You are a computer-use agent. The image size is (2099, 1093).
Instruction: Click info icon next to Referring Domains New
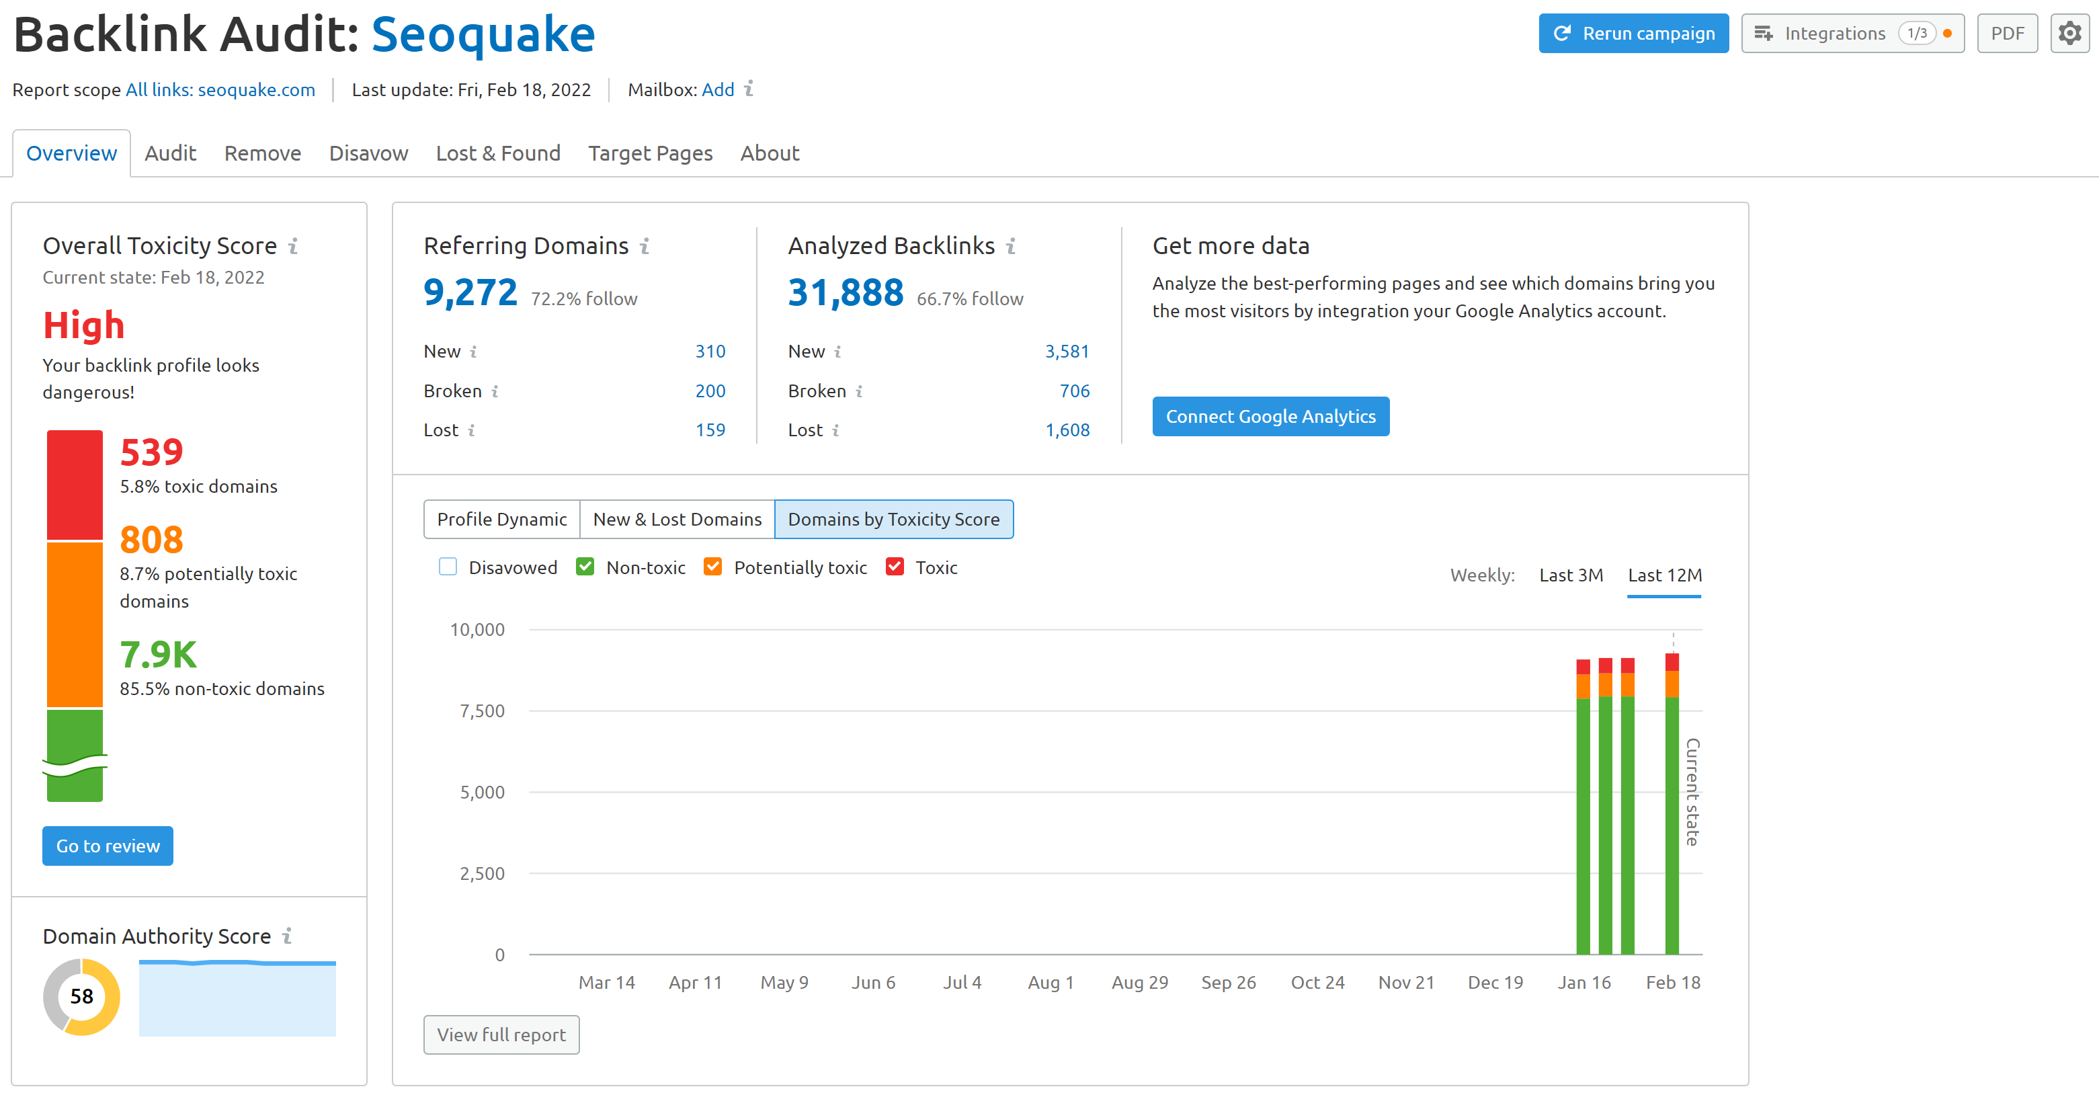pos(473,352)
